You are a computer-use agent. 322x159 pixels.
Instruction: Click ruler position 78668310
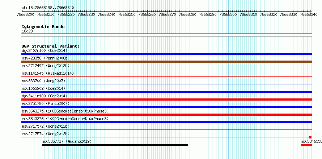pyautogui.click(x=249, y=14)
